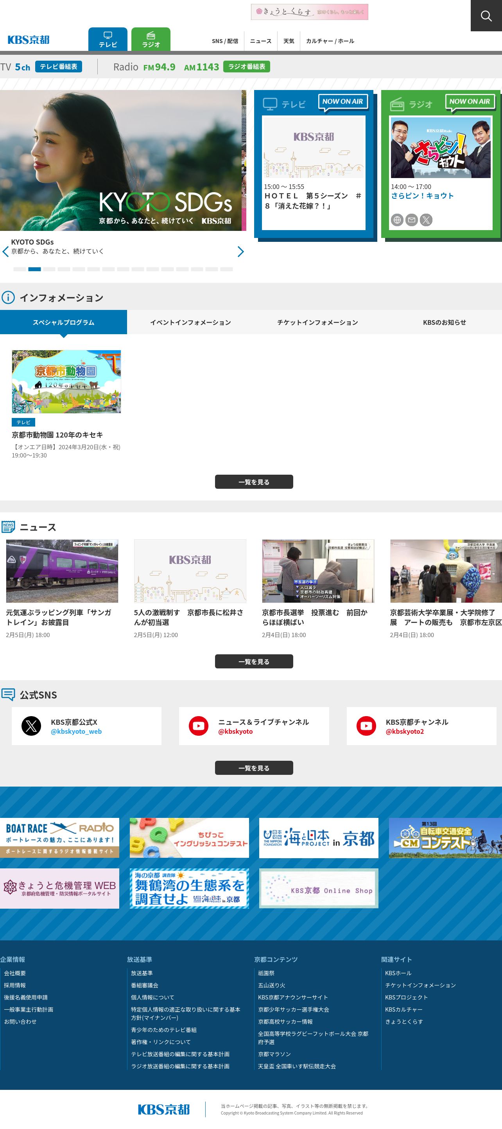Jump to the first carousel slide indicator
The width and height of the screenshot is (502, 1129).
[20, 269]
